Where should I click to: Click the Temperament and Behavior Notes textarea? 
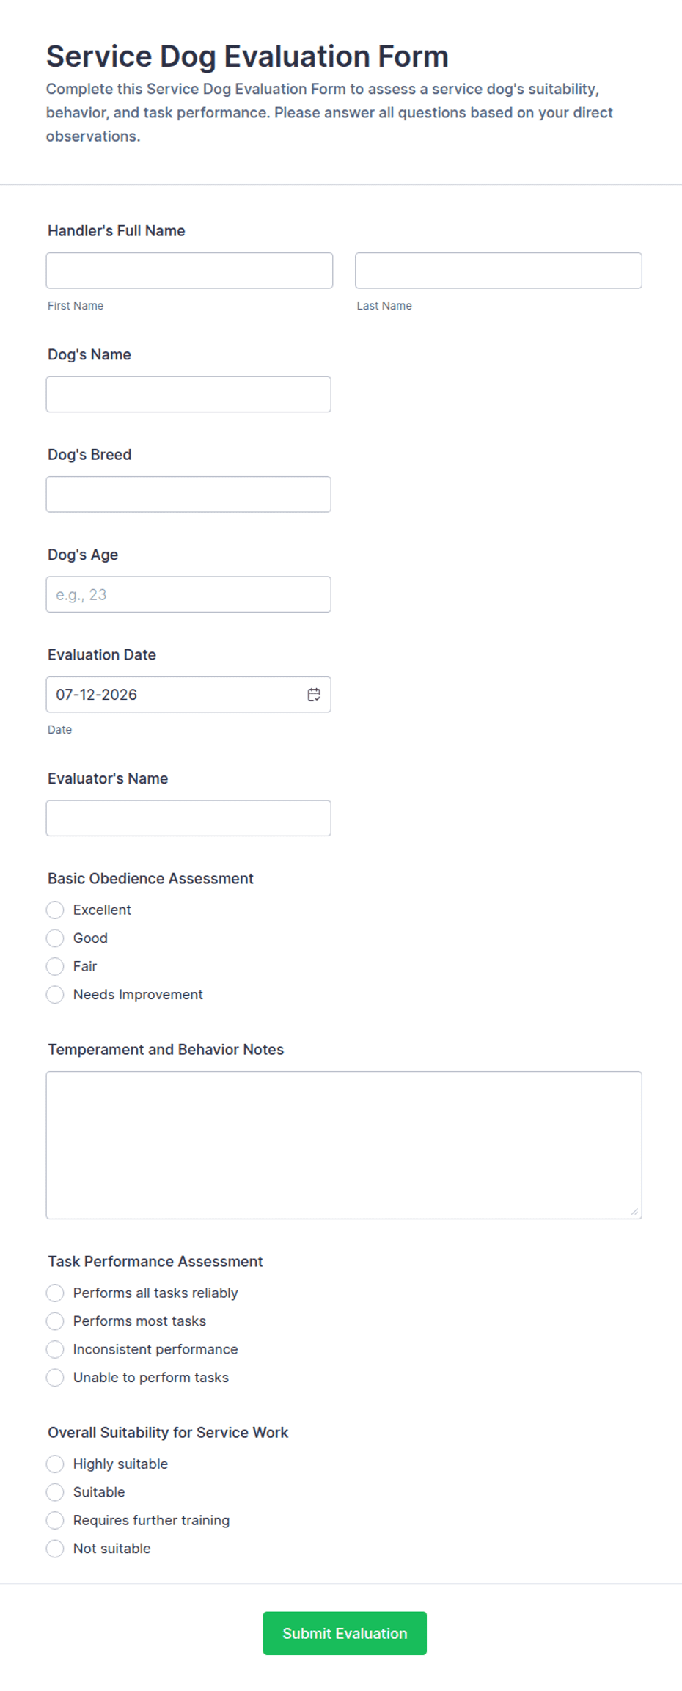pos(344,1146)
